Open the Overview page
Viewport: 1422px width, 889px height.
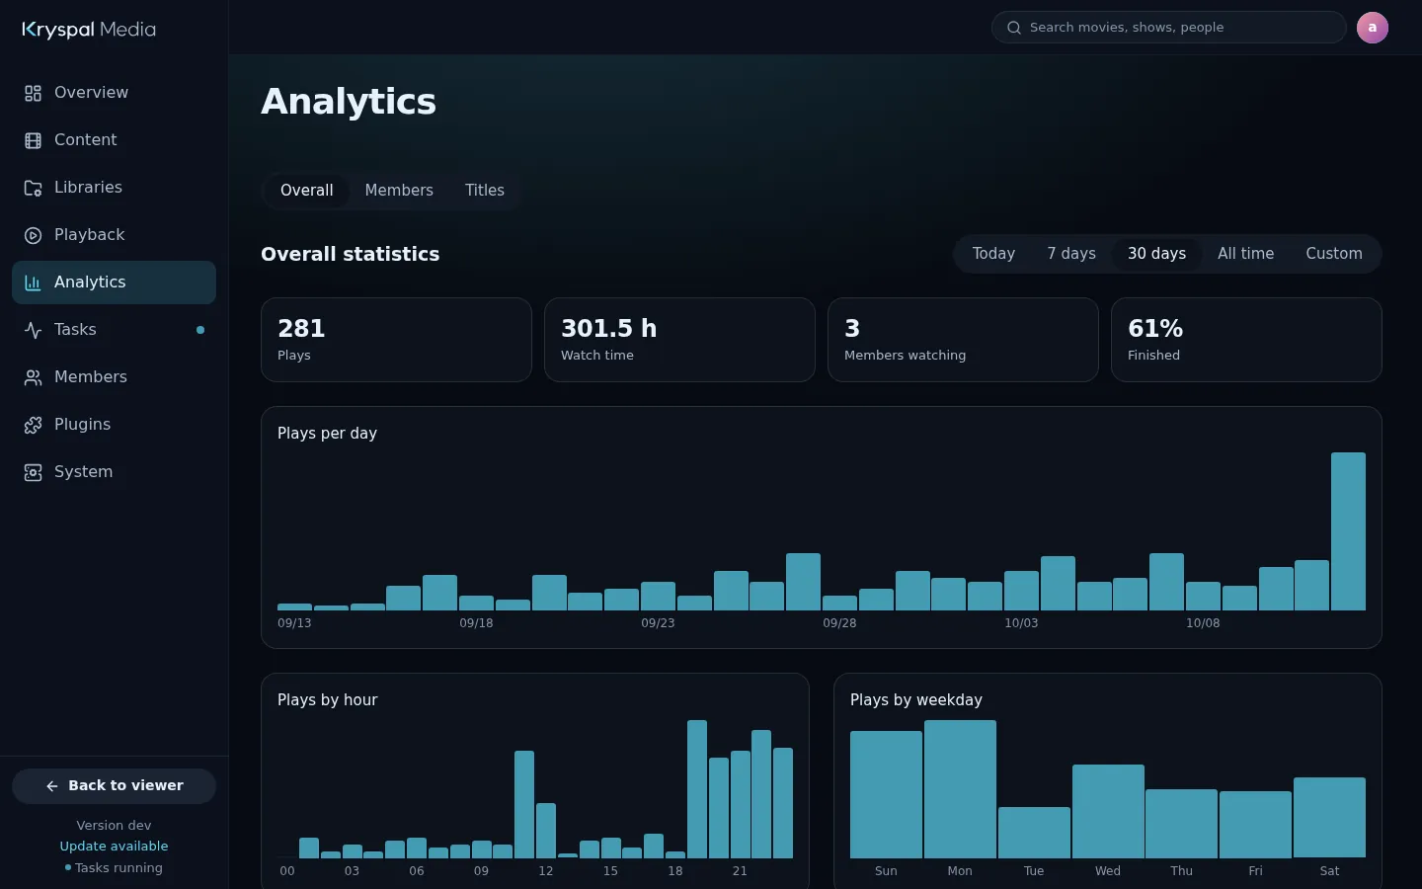(114, 93)
